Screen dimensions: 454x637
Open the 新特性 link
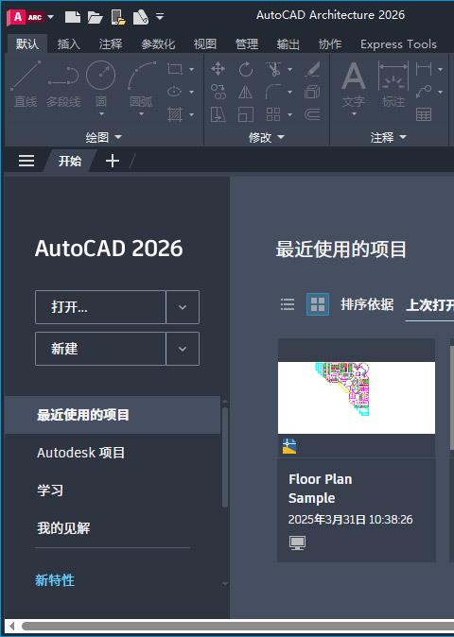pos(55,580)
